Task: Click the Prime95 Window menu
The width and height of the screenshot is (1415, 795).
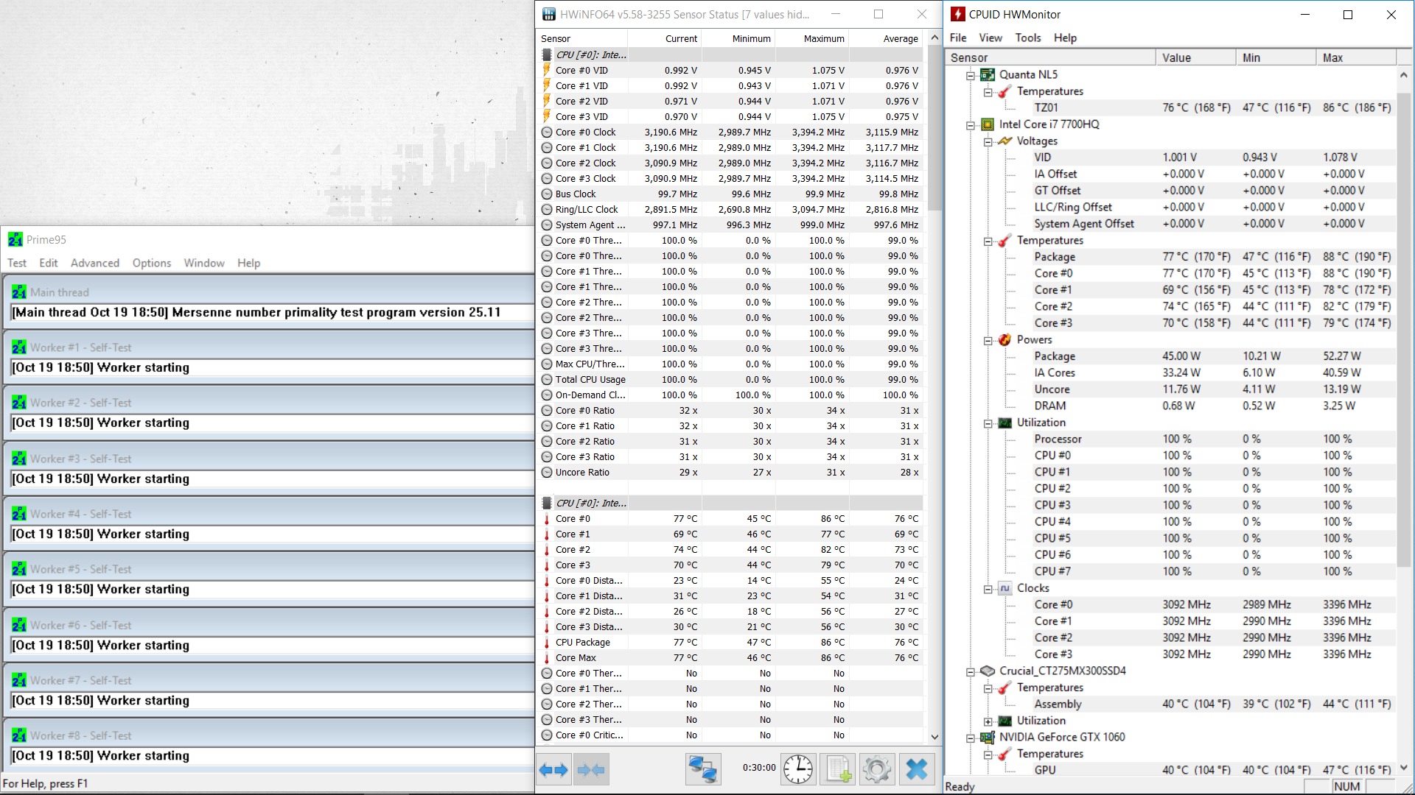Action: [x=204, y=263]
